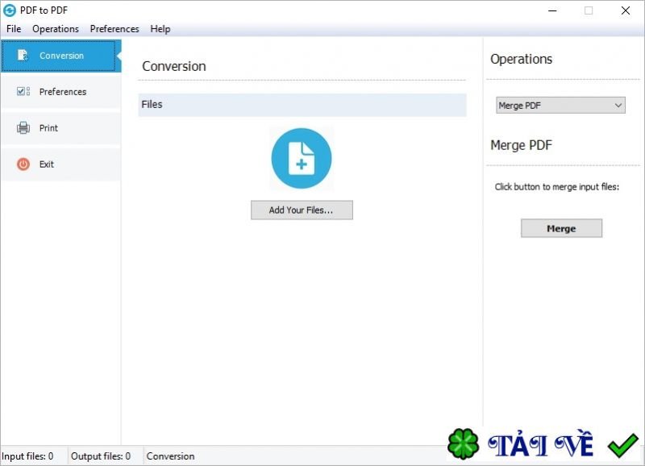
Task: Select the Conversion sidebar tab
Action: (61, 56)
